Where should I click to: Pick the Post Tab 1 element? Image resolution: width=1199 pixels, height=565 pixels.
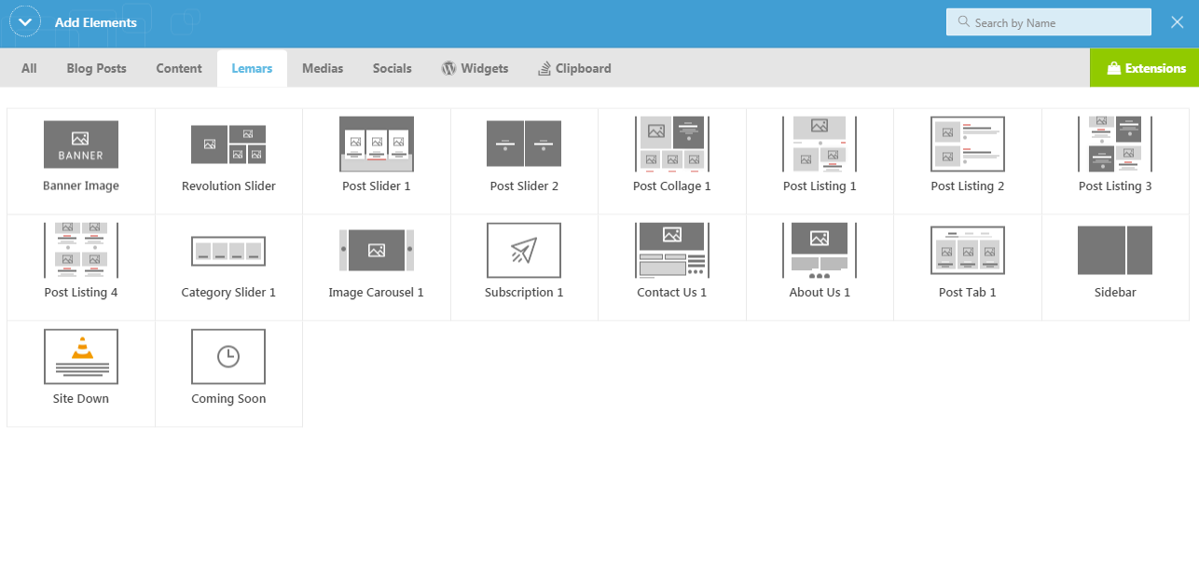(x=967, y=252)
